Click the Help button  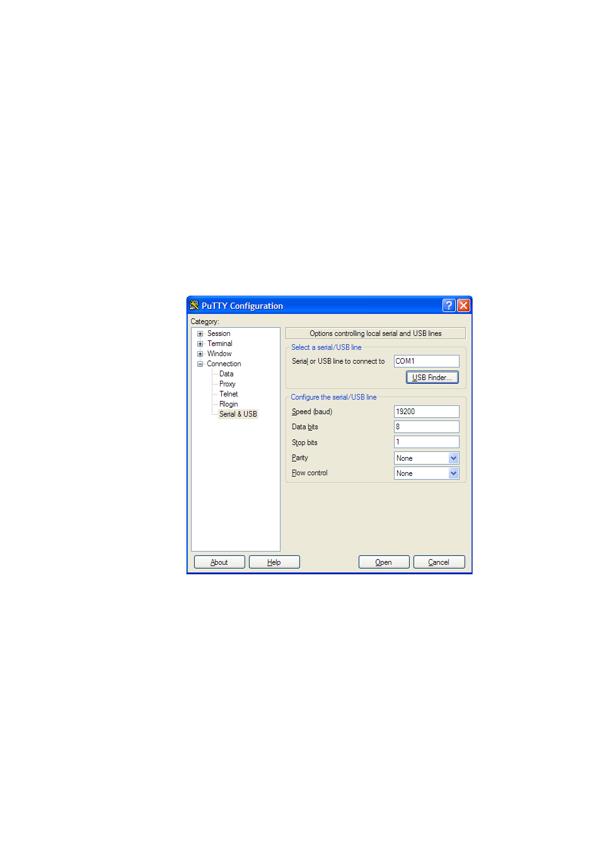(274, 562)
